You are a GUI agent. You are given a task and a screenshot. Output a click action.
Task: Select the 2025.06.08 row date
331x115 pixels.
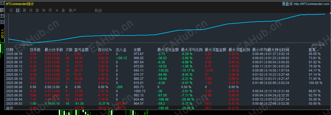pos(14,87)
